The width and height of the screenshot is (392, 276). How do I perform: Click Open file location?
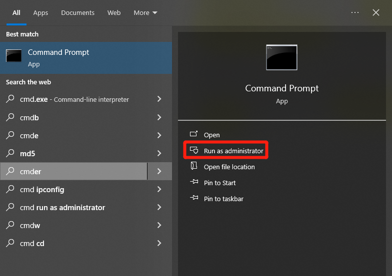coord(229,167)
